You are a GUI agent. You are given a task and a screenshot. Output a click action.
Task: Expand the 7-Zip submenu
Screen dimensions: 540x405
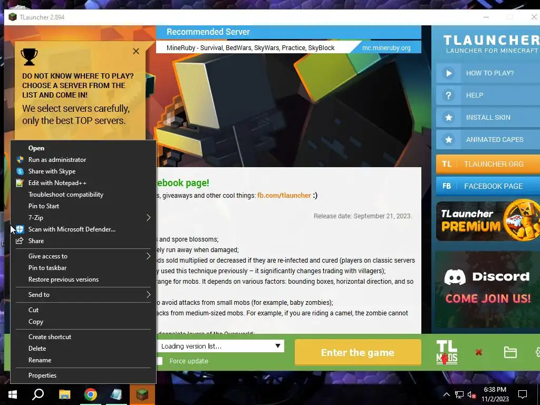(x=148, y=218)
